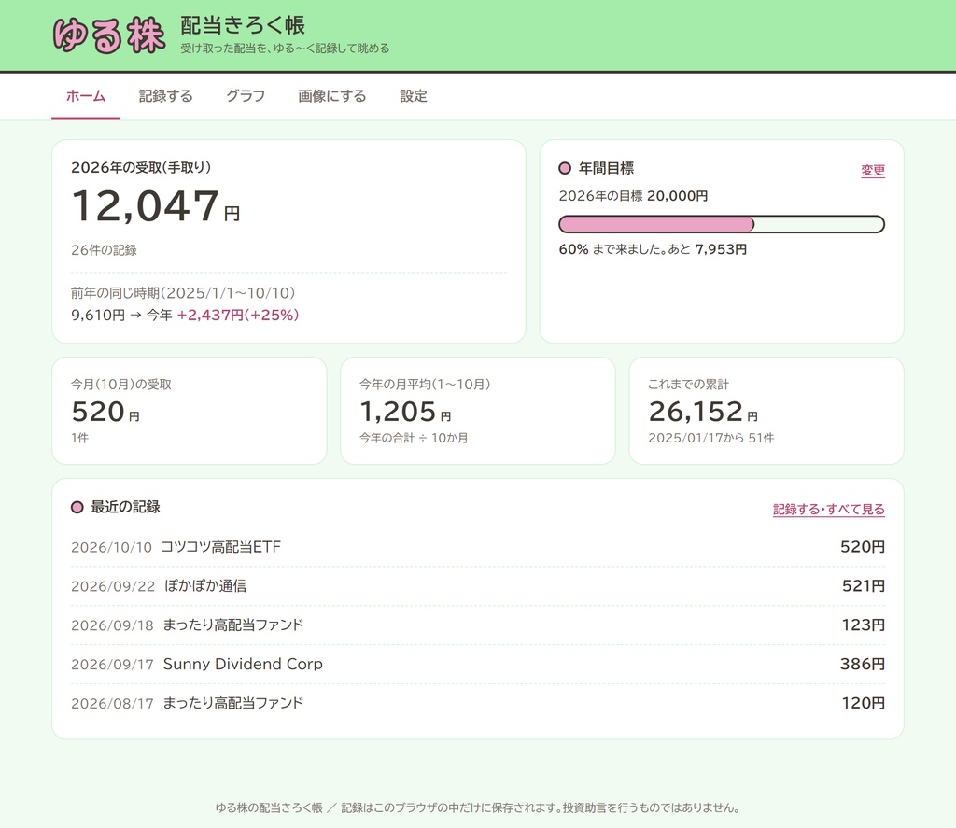
Task: Click the annual goal progress bar
Action: pyautogui.click(x=722, y=224)
